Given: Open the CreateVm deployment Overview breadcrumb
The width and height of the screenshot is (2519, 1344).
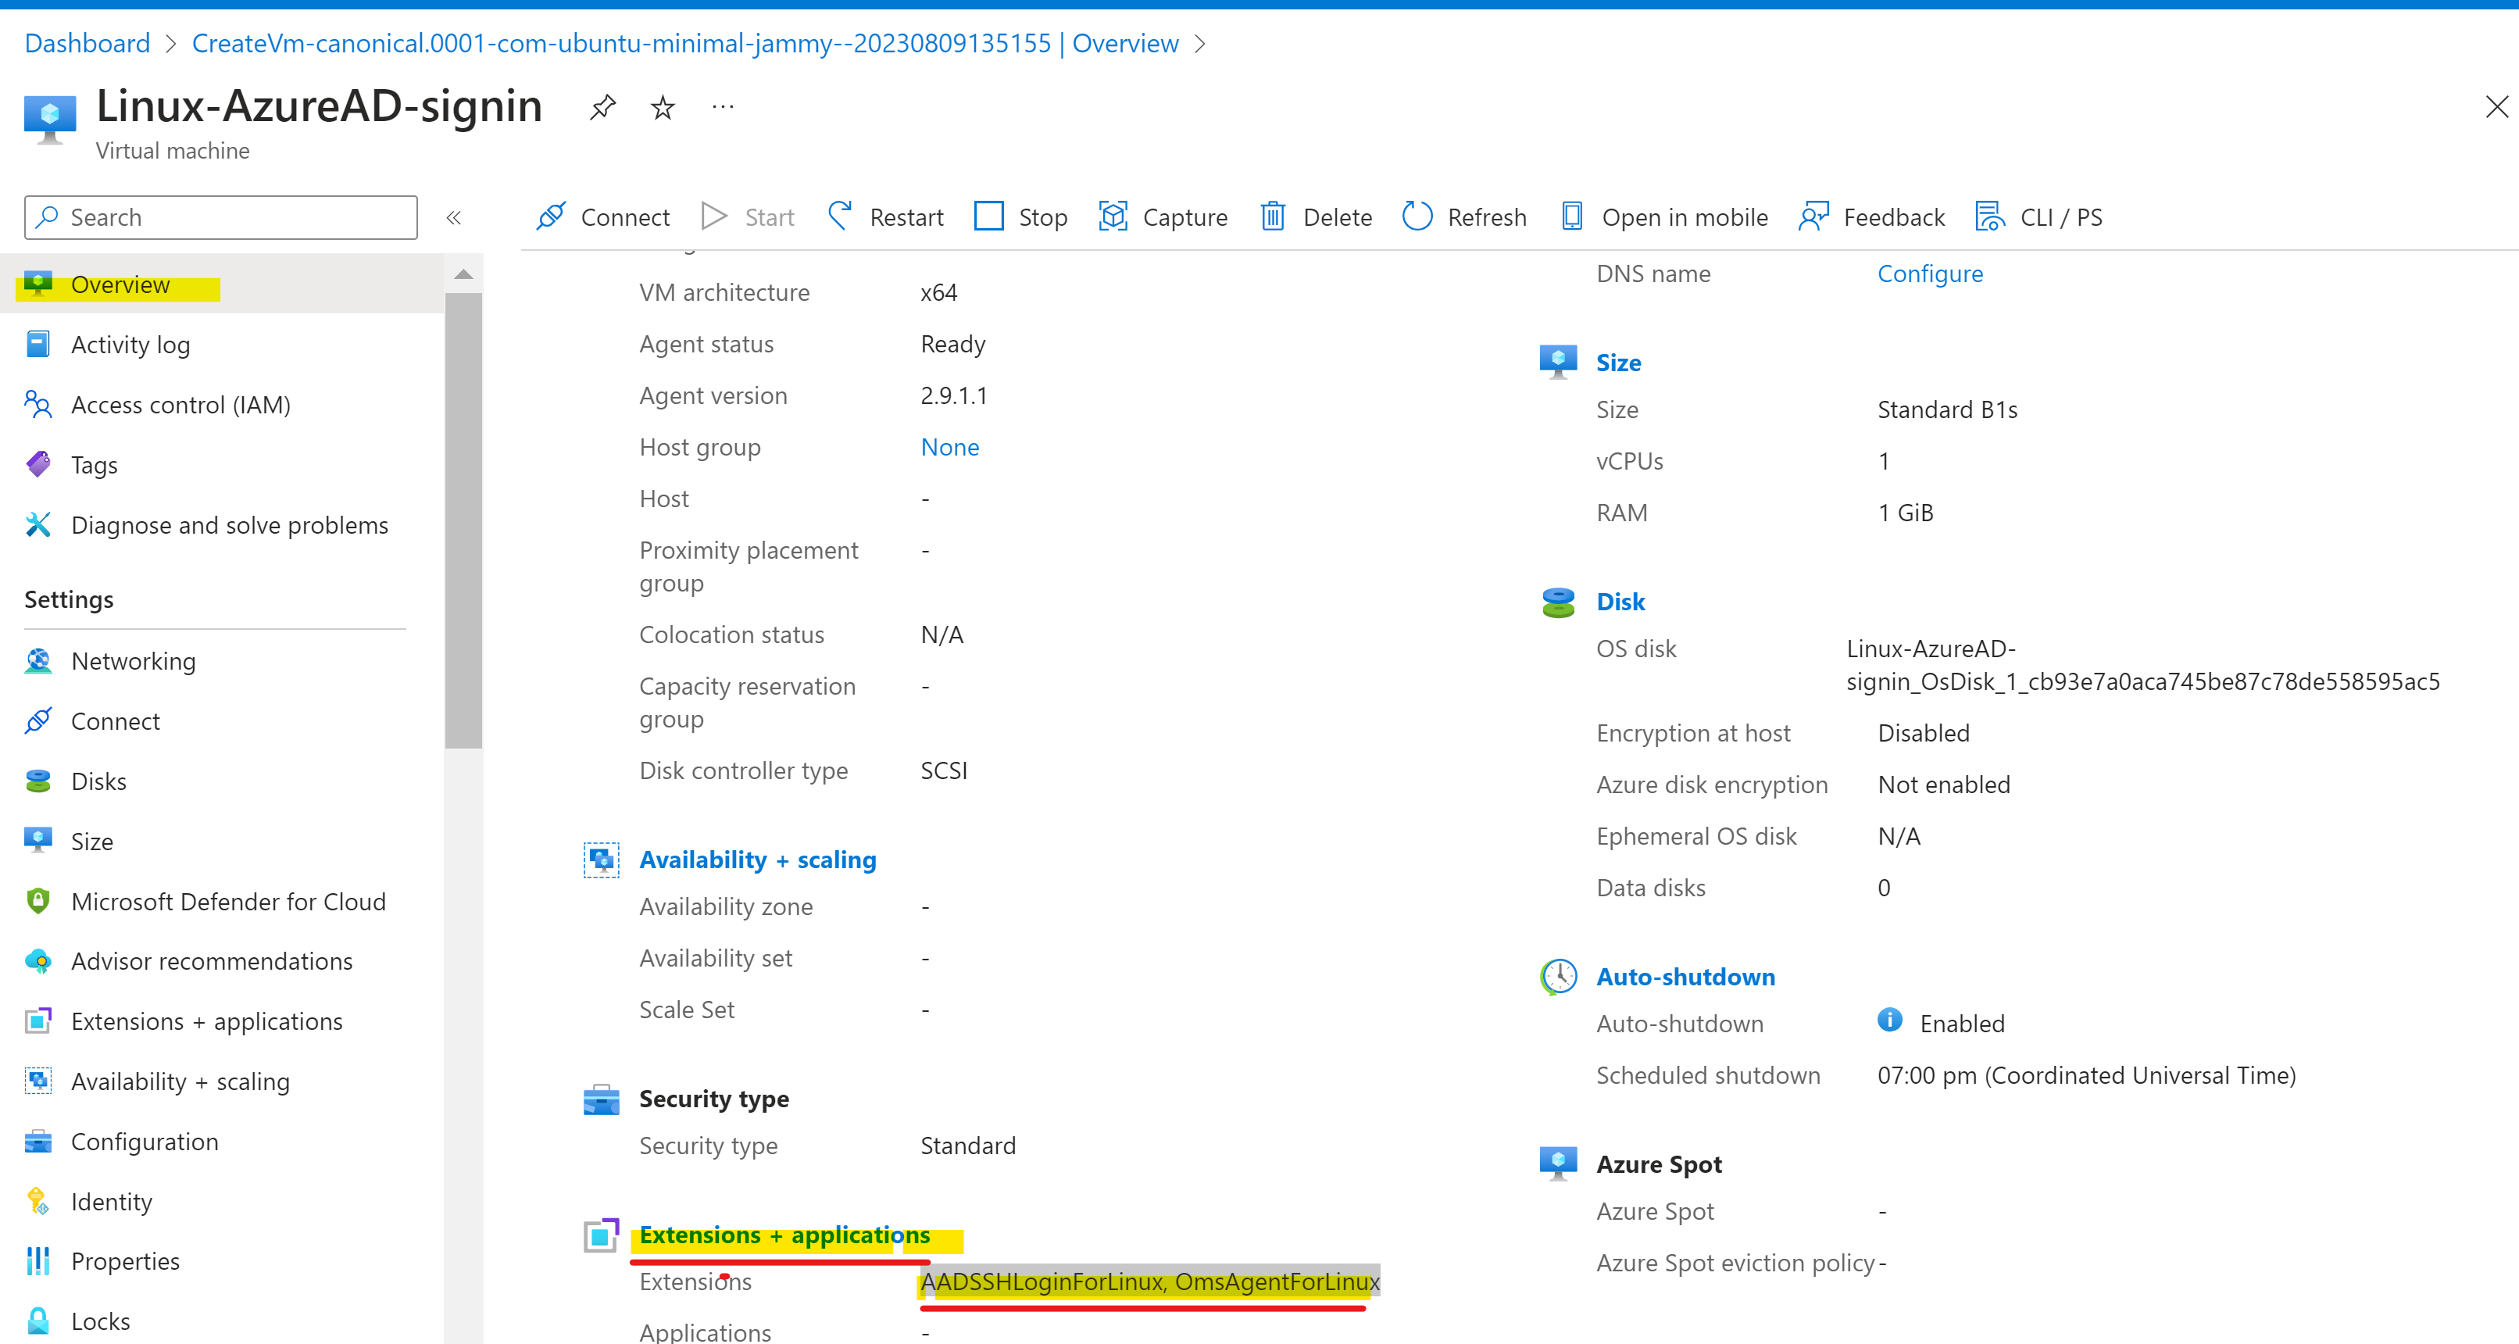Looking at the screenshot, I should (684, 43).
